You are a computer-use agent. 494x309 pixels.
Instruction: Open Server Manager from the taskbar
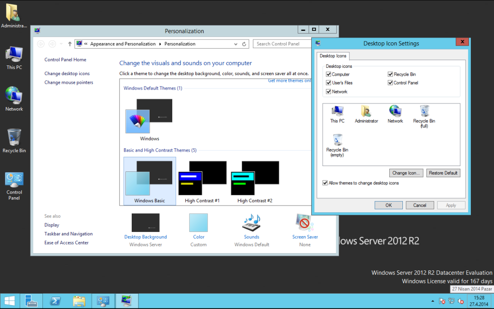point(31,301)
